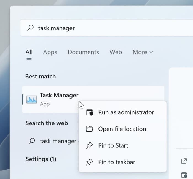Click the search input field containing task manager

106,28
